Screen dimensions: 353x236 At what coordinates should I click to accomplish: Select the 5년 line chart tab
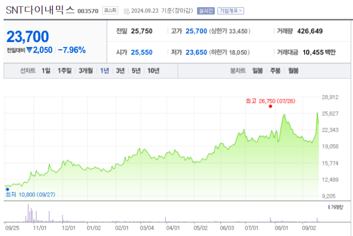[x=136, y=71]
